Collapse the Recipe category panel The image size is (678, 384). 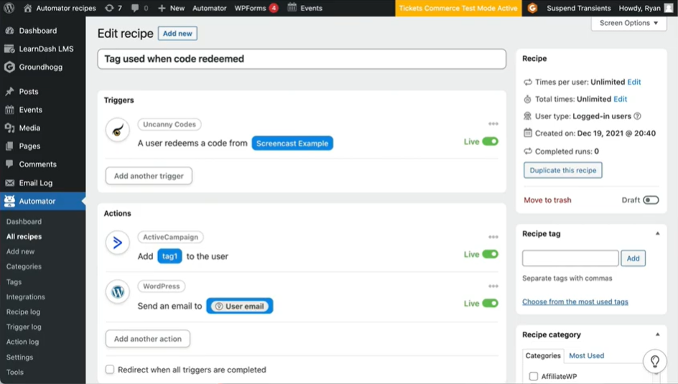657,334
